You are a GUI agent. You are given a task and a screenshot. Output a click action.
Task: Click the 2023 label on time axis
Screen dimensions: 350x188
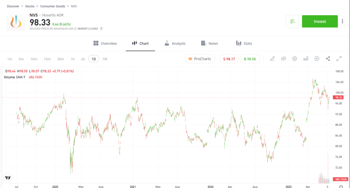(x=288, y=187)
